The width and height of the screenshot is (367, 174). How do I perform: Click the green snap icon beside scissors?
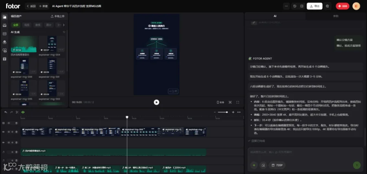pos(23,112)
